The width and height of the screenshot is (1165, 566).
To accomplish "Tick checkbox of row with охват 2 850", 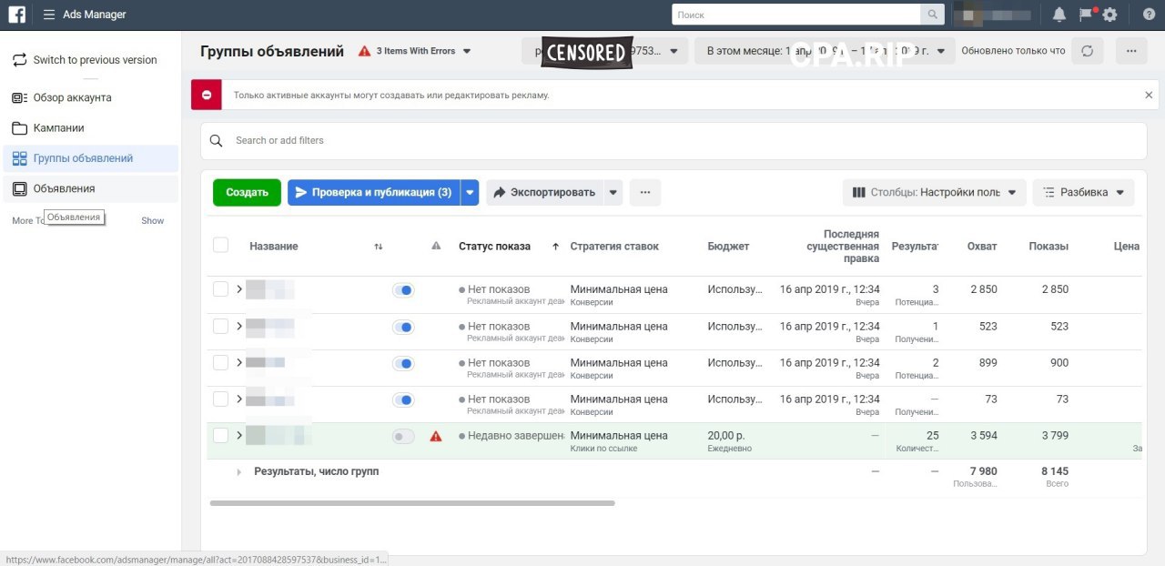I will [x=220, y=289].
